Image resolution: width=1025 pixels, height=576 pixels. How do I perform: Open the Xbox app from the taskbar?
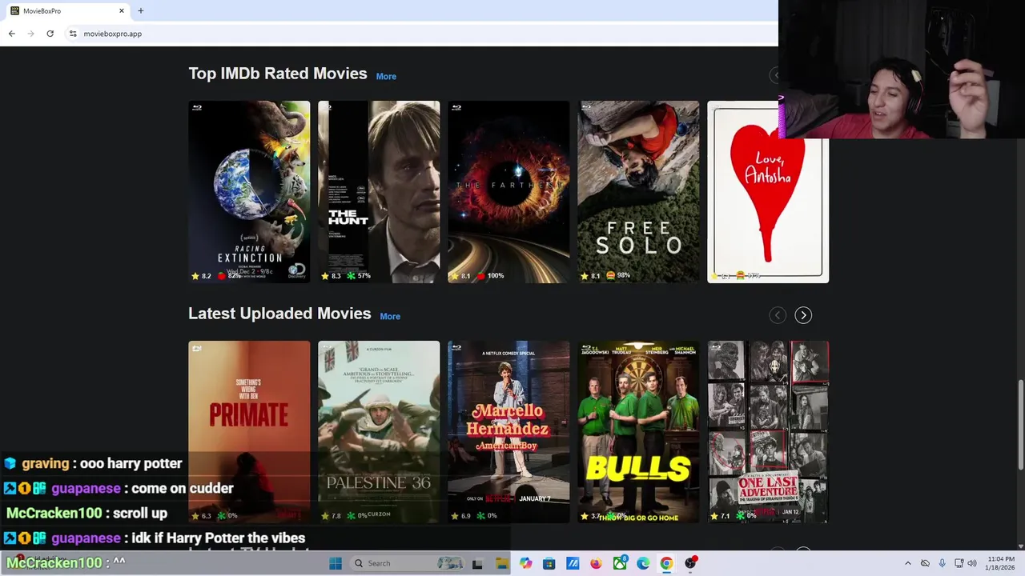(620, 563)
